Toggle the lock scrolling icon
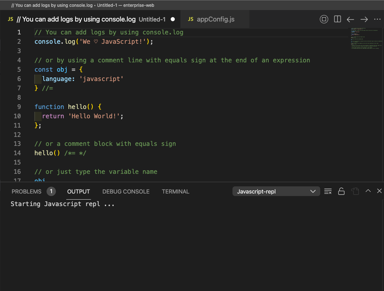 pos(341,191)
